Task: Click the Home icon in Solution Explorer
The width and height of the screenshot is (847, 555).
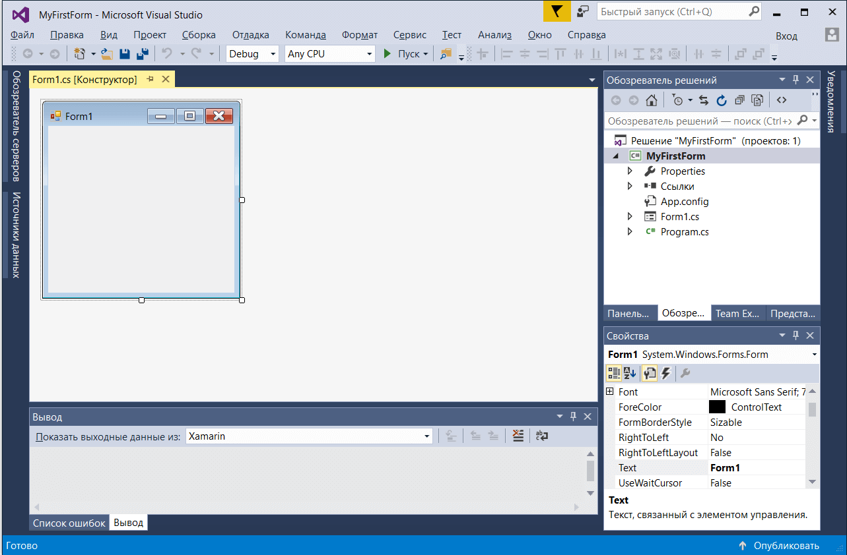Action: click(651, 100)
